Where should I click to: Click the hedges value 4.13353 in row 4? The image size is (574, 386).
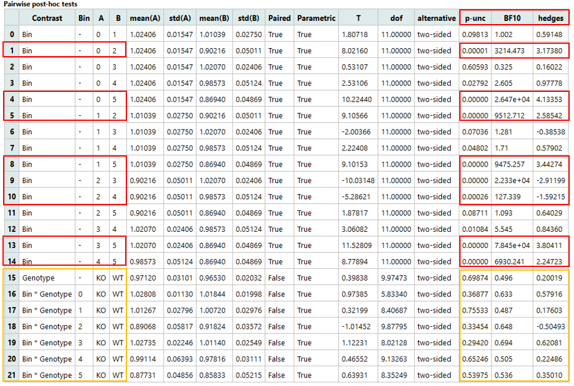[x=551, y=99]
